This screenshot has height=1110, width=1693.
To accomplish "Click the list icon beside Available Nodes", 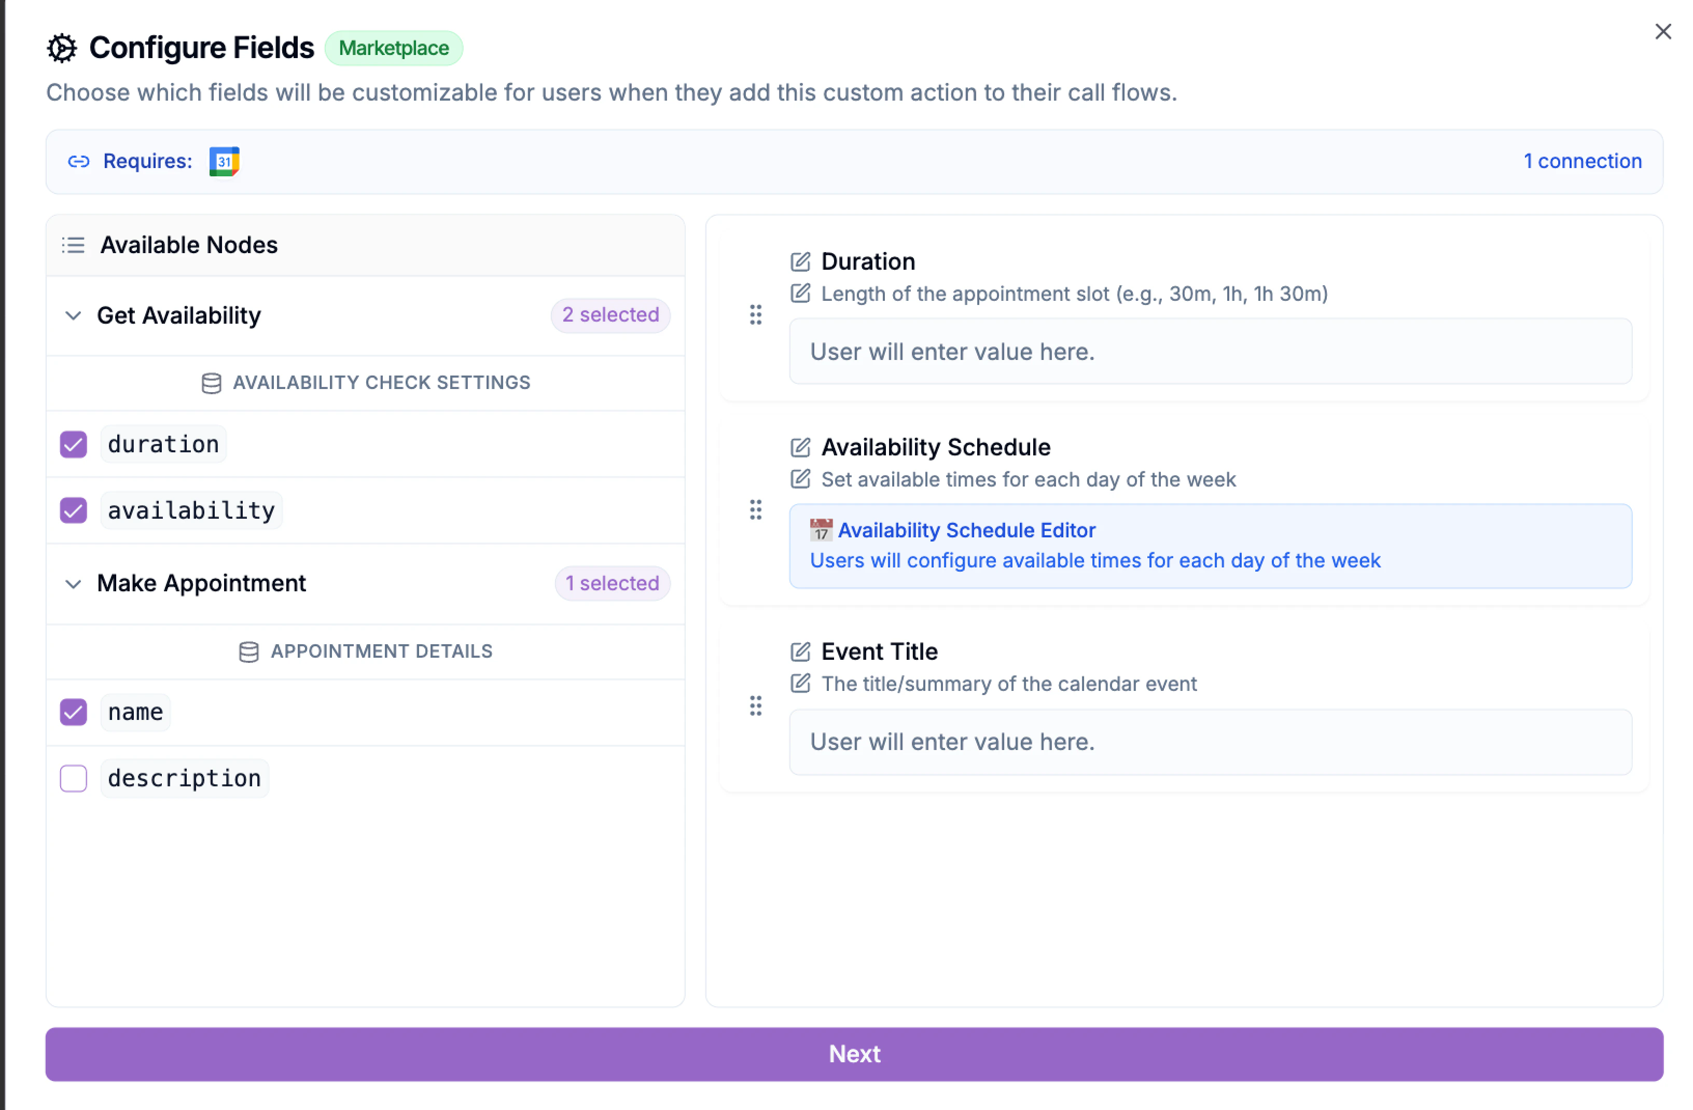I will pos(73,245).
